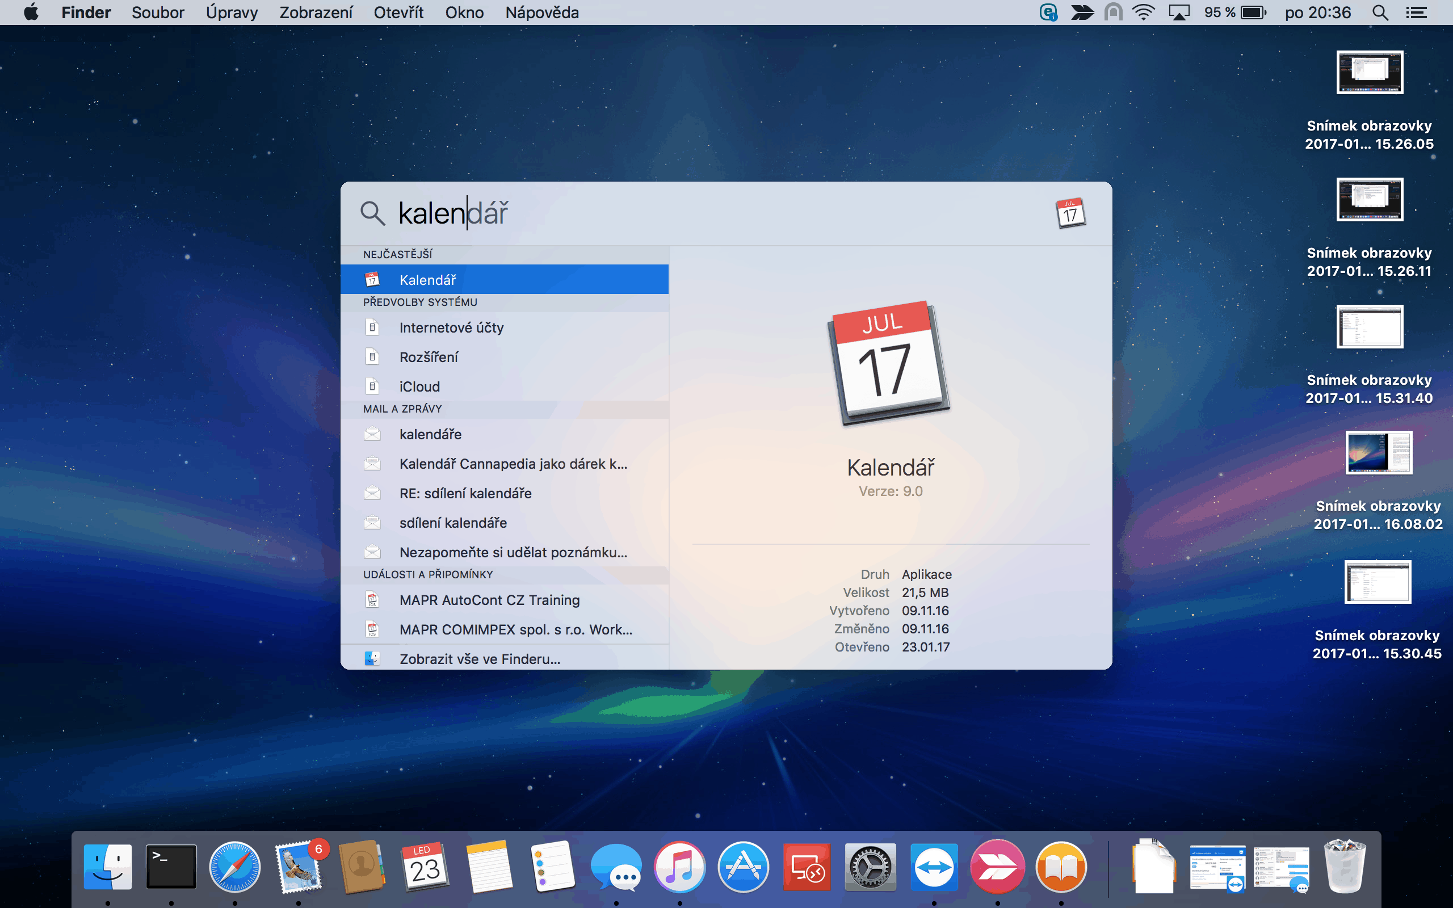Click the Spotlight search field text
The height and width of the screenshot is (908, 1453).
pos(453,213)
